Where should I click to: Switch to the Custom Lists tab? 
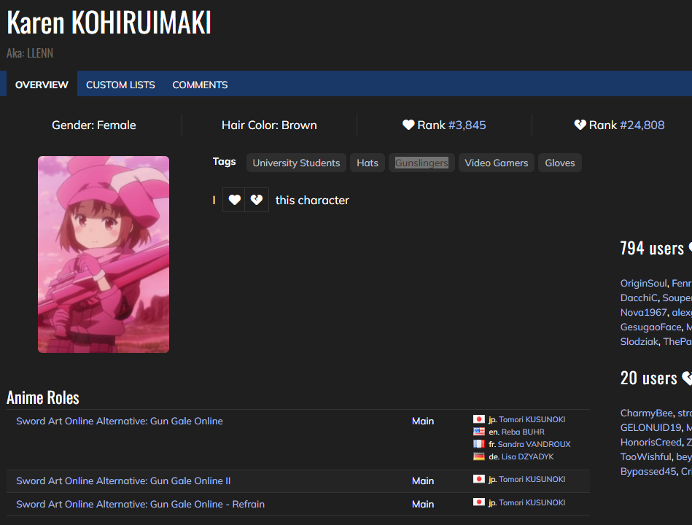tap(120, 85)
